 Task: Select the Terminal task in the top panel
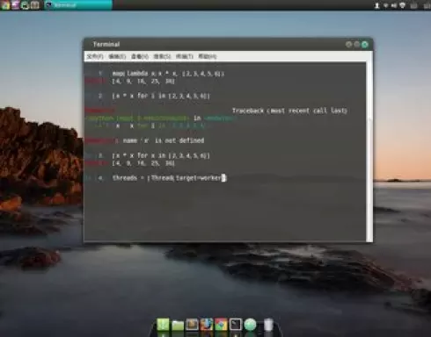[78, 5]
